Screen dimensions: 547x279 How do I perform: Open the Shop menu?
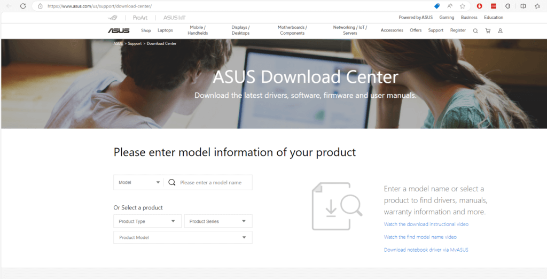[146, 30]
